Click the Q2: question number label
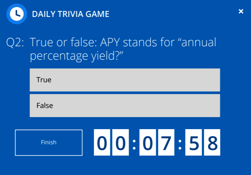This screenshot has height=175, width=251. [15, 43]
